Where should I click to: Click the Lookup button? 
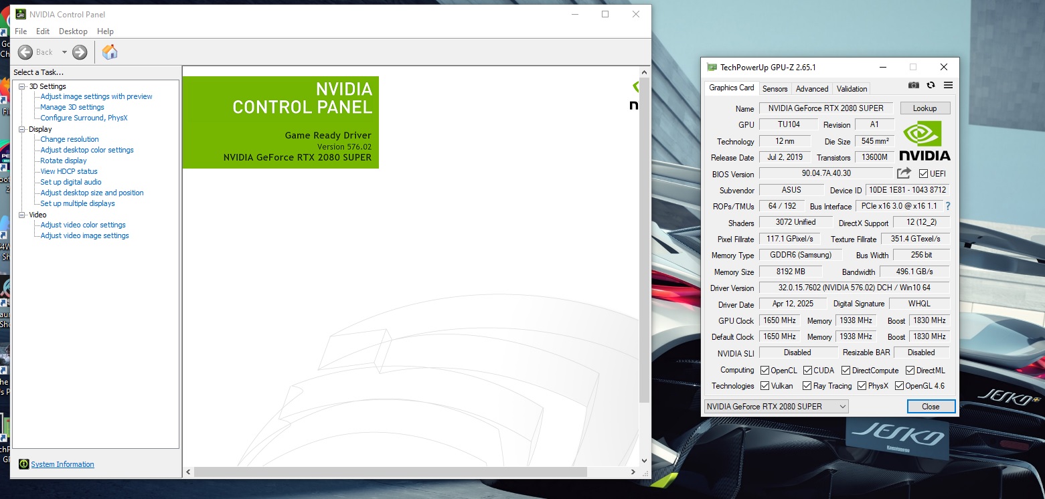(925, 108)
